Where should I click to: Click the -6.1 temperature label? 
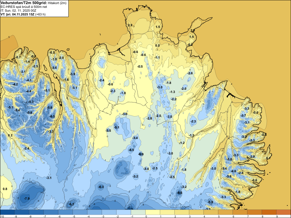tap(71, 204)
